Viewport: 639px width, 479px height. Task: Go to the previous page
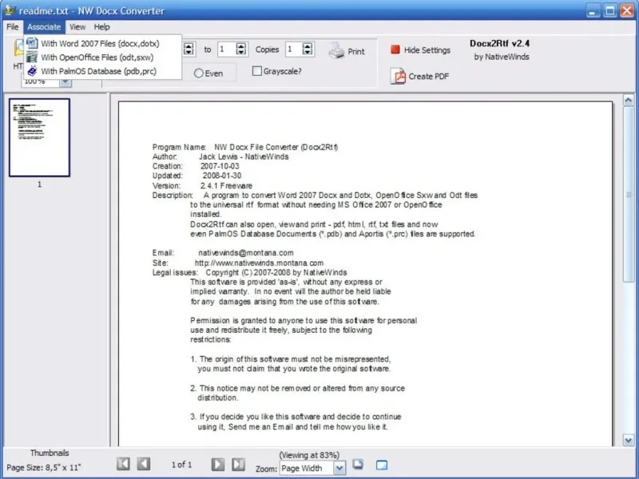pyautogui.click(x=144, y=464)
